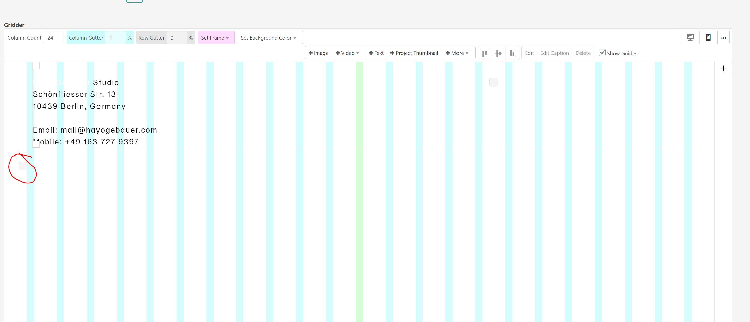Switch to desktop layout view icon
Viewport: 750px width, 322px height.
(x=690, y=38)
